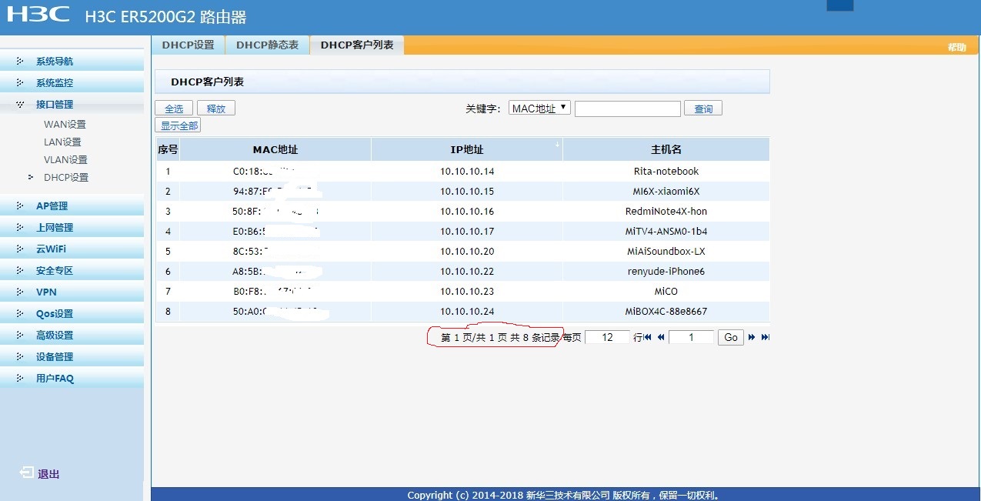Select the MI6X-xiaomi6X host row

462,192
